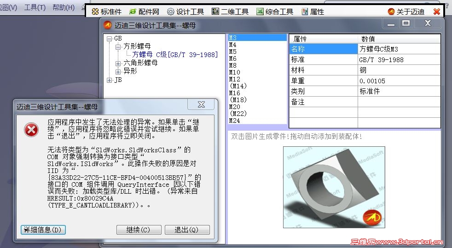Click 关于迈迪 in the toolbar
Image resolution: width=452 pixels, height=248 pixels.
[406, 12]
